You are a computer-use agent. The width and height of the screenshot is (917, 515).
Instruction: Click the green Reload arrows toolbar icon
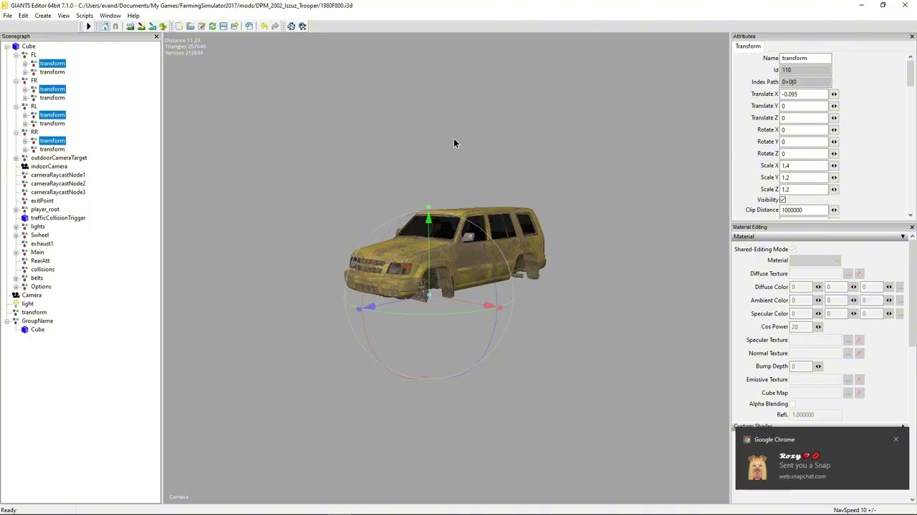tap(213, 26)
